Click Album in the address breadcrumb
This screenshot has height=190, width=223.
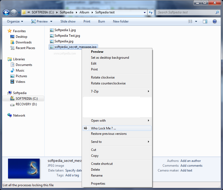point(84,12)
